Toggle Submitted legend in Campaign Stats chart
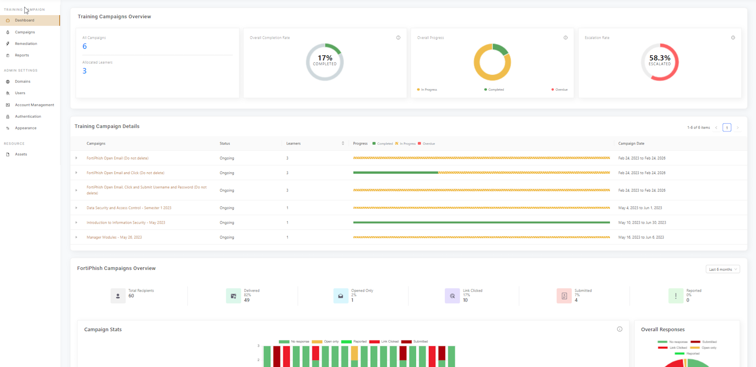Viewport: 756px width, 367px height. point(415,342)
